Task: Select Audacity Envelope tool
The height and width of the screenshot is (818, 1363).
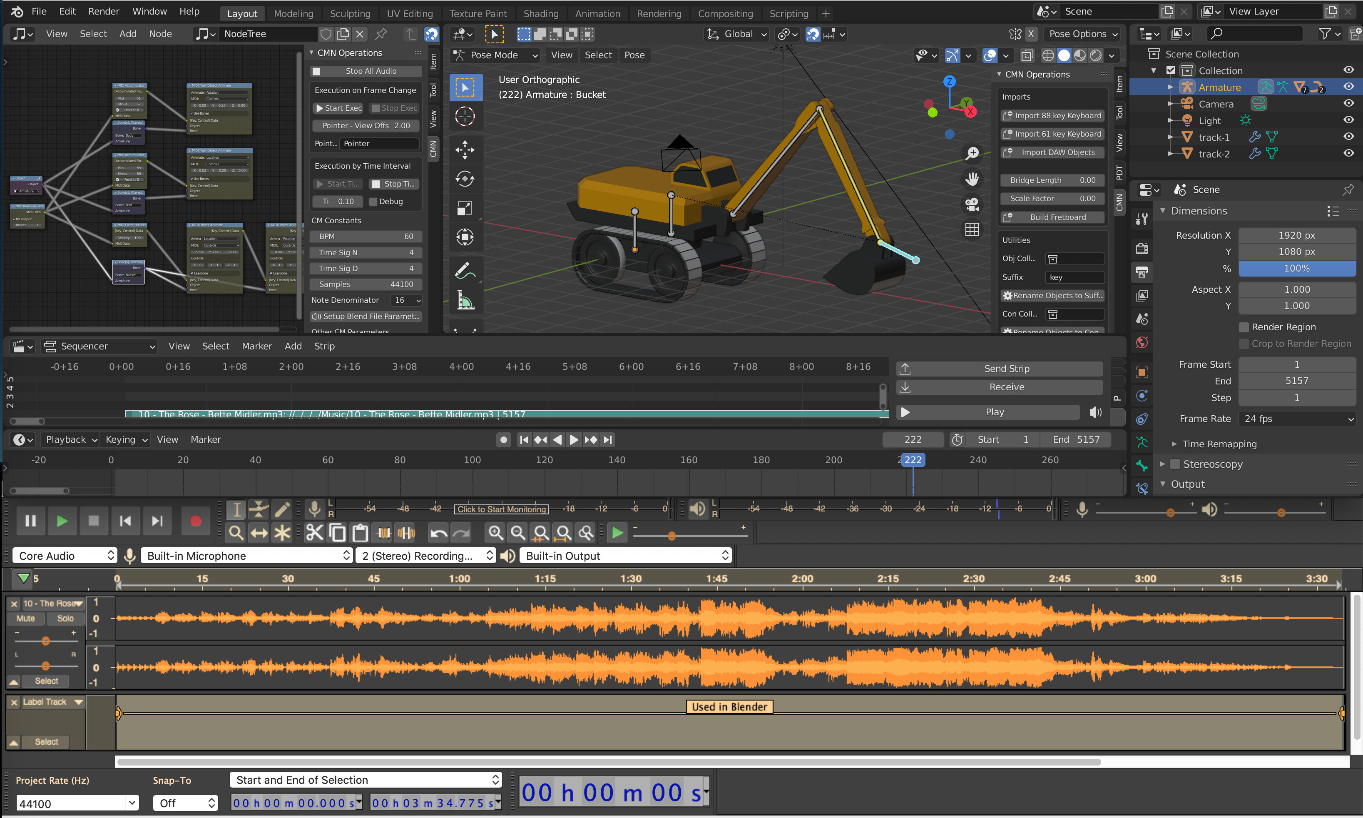Action: [x=259, y=509]
